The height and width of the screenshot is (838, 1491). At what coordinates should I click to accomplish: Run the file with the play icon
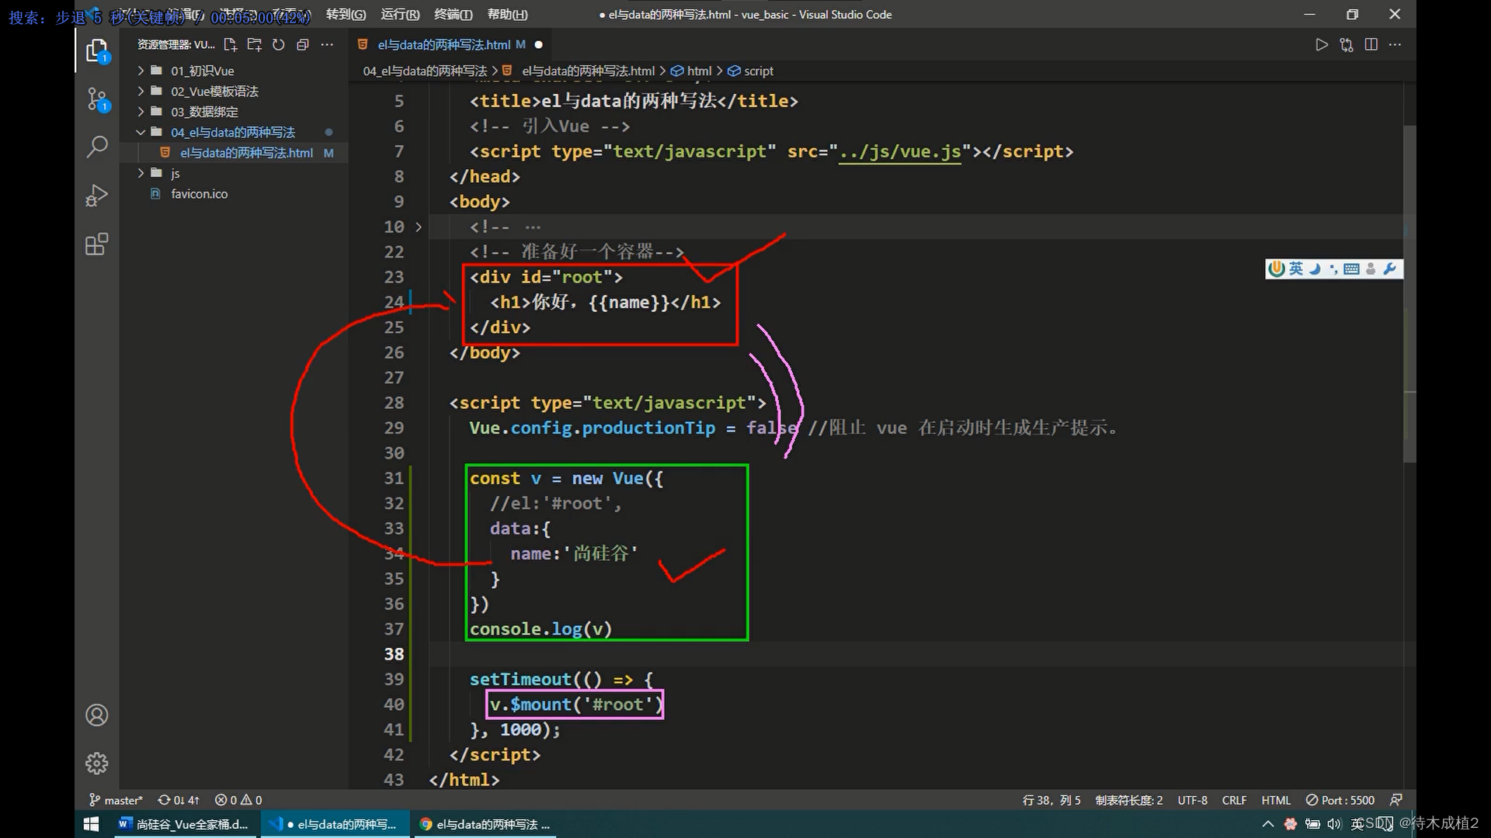click(x=1322, y=45)
